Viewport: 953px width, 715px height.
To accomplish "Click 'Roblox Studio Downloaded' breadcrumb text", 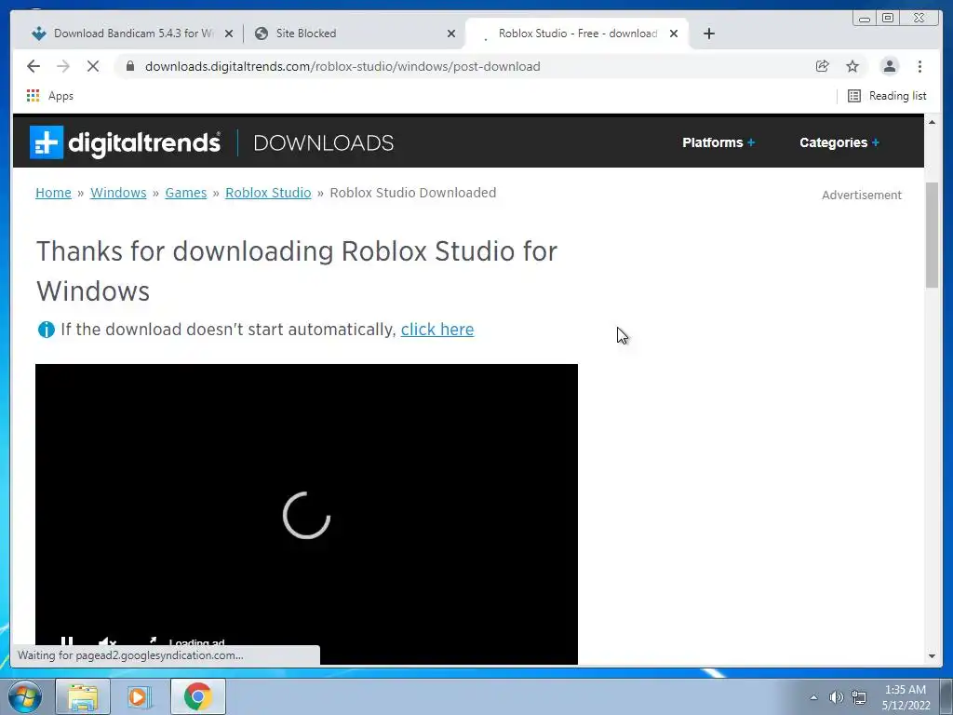I will click(412, 193).
